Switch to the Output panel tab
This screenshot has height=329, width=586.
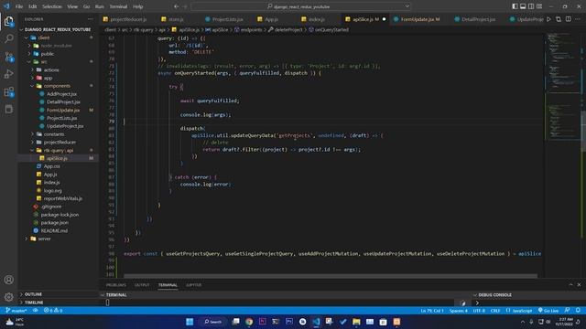click(x=142, y=285)
